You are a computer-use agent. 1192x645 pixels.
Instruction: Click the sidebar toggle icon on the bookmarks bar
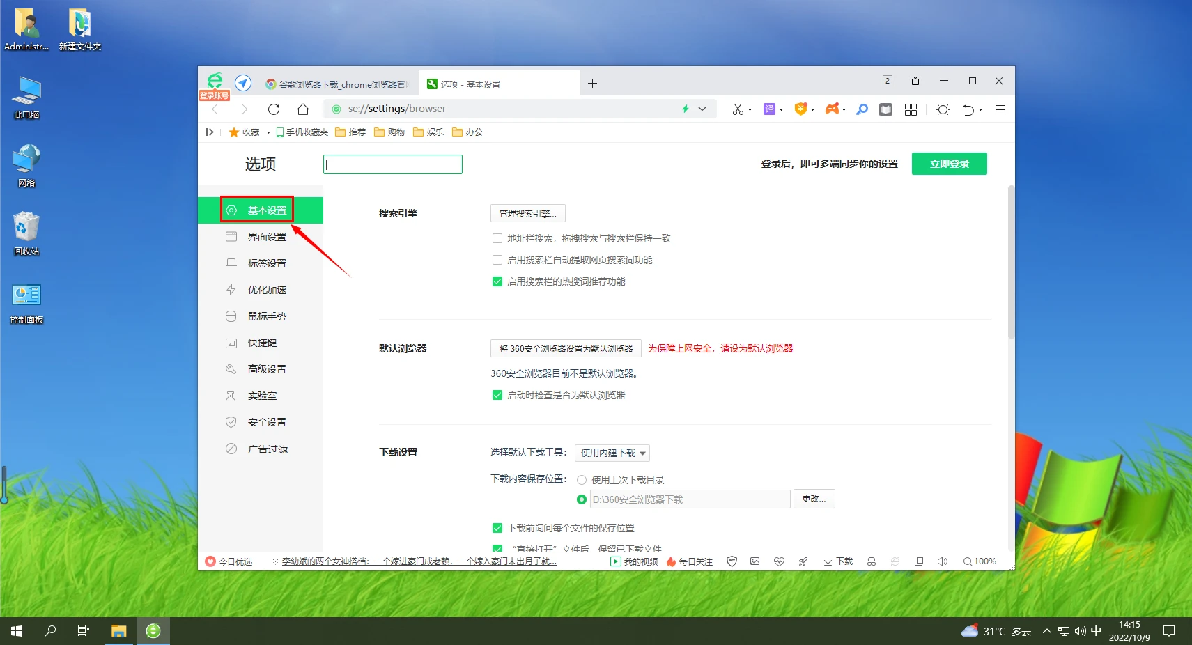pyautogui.click(x=210, y=132)
